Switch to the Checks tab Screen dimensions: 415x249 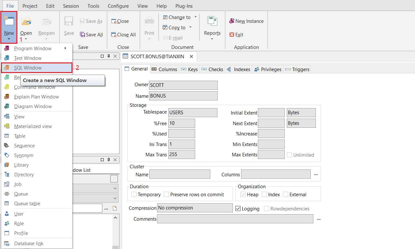[212, 69]
